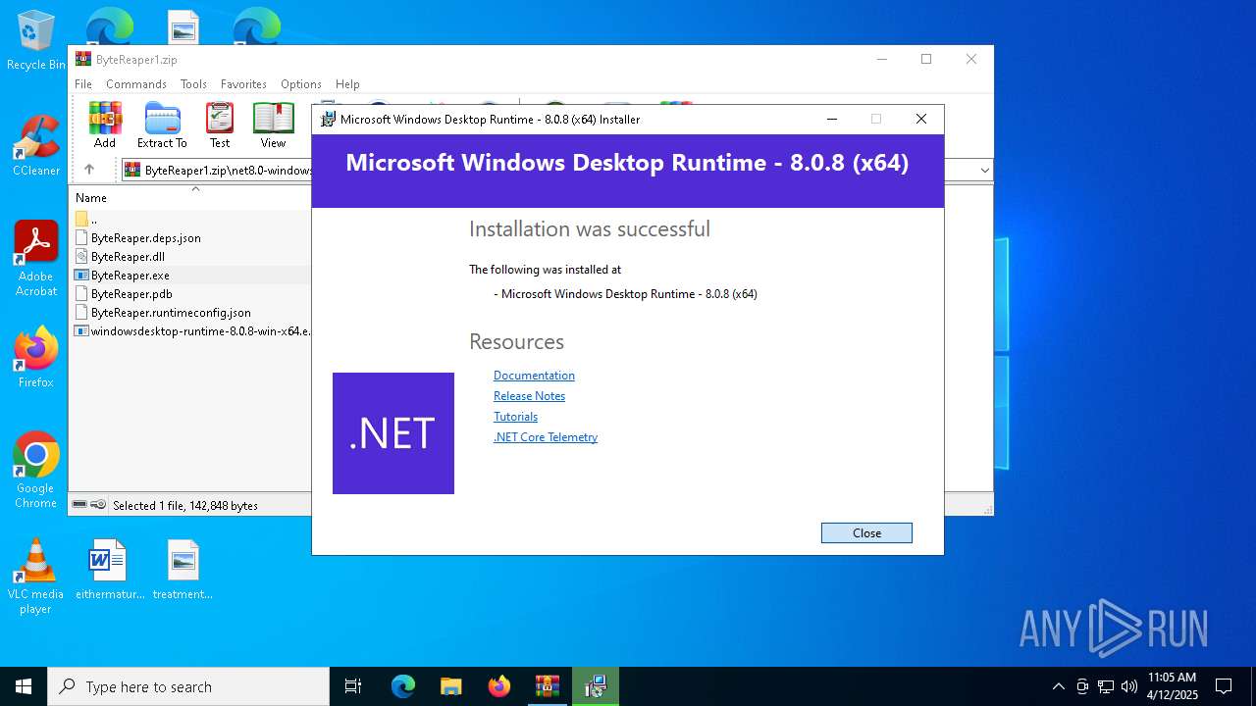This screenshot has height=706, width=1256.
Task: Expand the WinRAR address path dropdown
Action: pos(984,171)
